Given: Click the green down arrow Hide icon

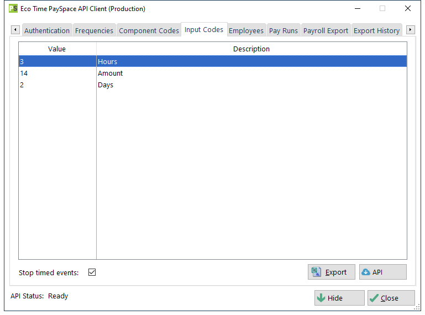Looking at the screenshot, I should (321, 298).
